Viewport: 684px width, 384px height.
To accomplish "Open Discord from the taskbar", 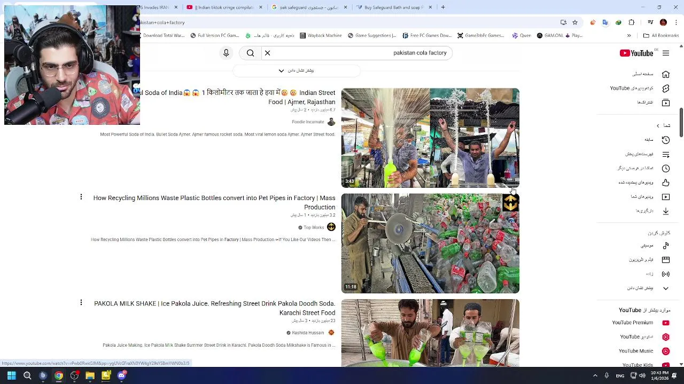I will coord(122,375).
